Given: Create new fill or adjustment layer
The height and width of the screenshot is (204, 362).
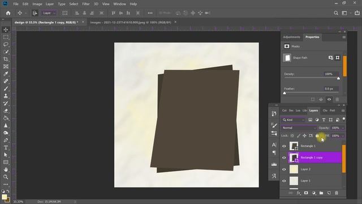Looking at the screenshot, I should pyautogui.click(x=314, y=193).
